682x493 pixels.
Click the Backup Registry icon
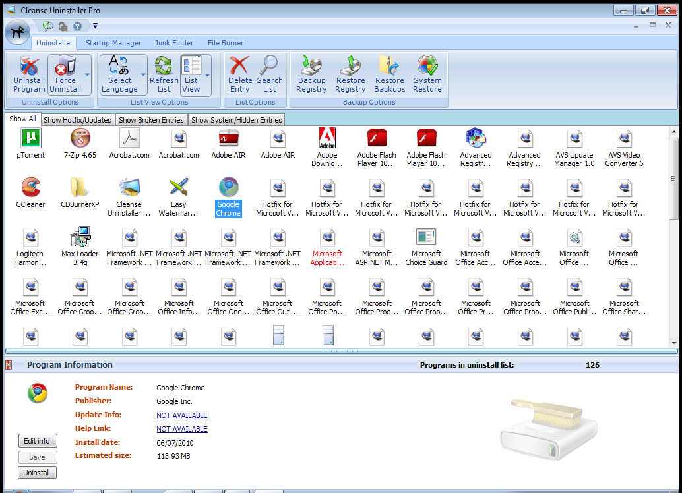pyautogui.click(x=311, y=74)
